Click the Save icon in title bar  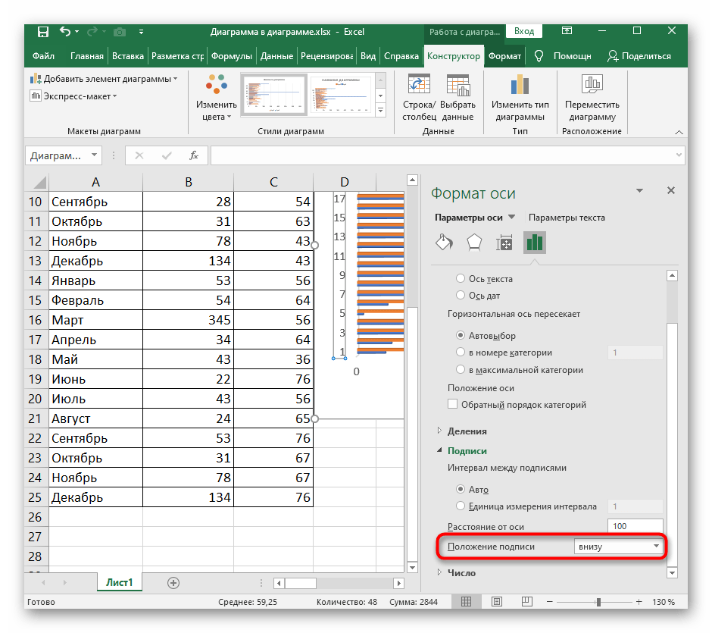point(43,32)
